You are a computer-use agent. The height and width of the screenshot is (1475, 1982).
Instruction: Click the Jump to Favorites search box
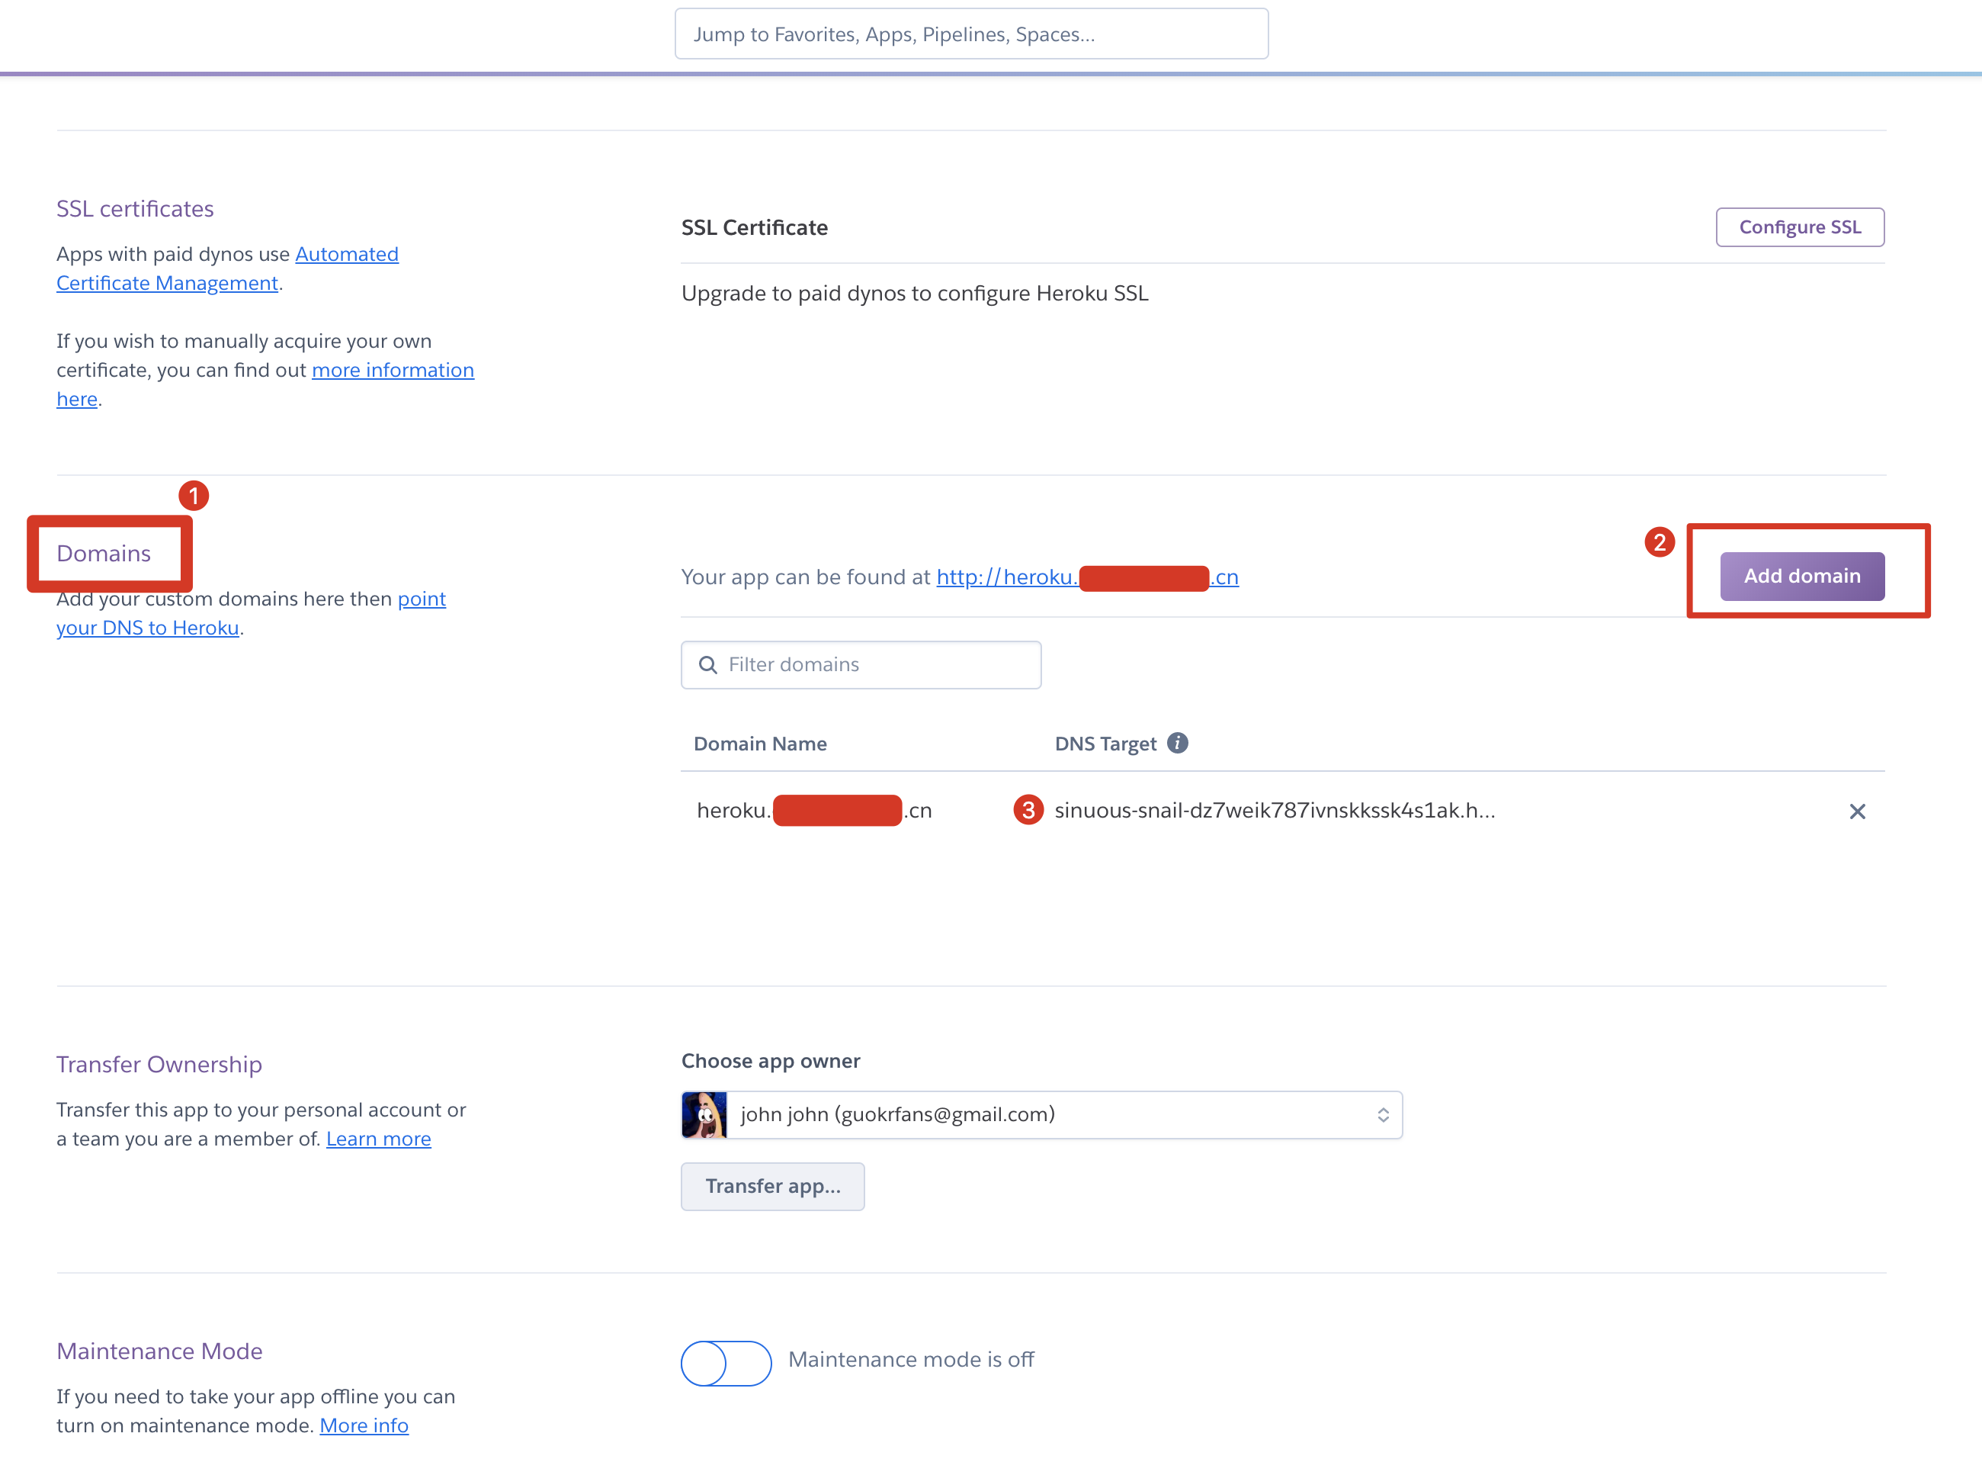pos(971,34)
